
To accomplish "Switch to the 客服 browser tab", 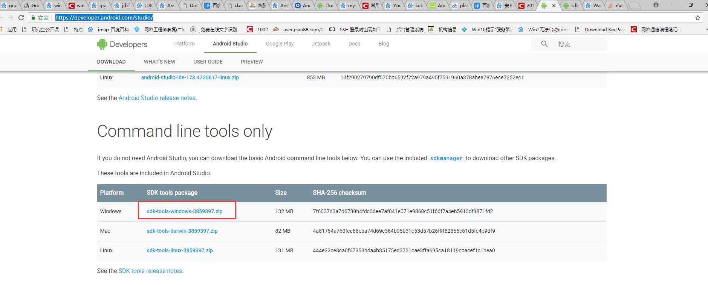I will (x=258, y=6).
